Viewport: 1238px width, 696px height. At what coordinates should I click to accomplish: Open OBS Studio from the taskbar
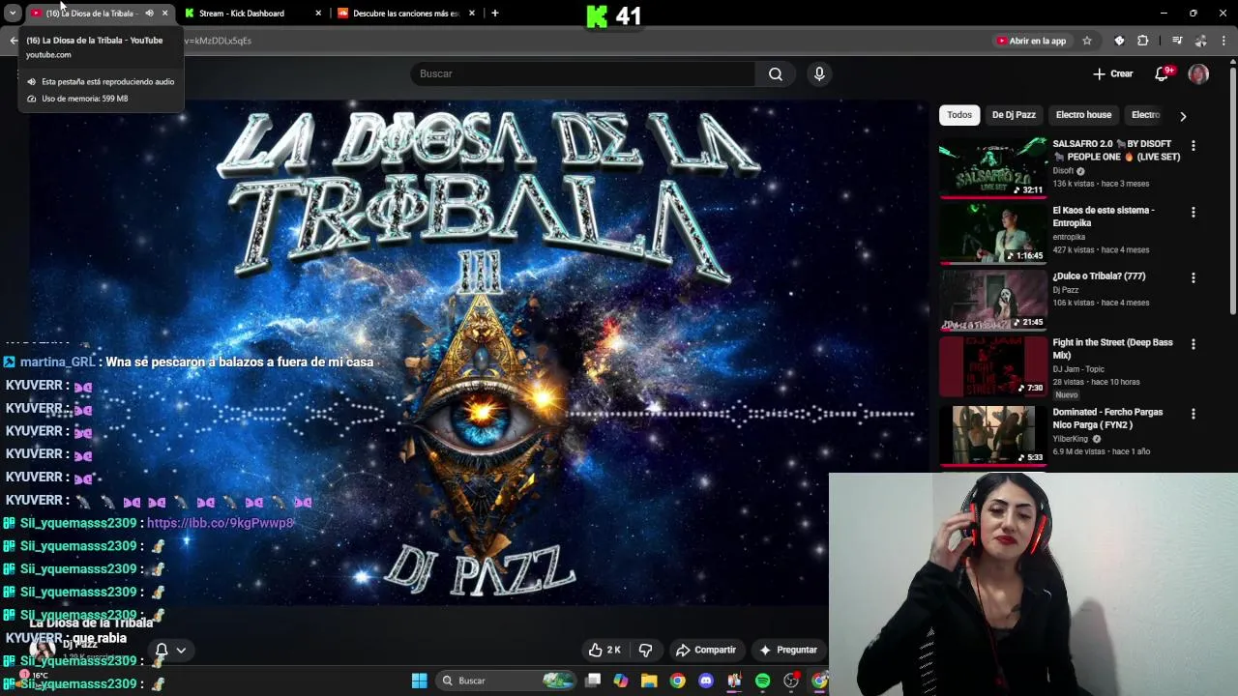(x=791, y=681)
